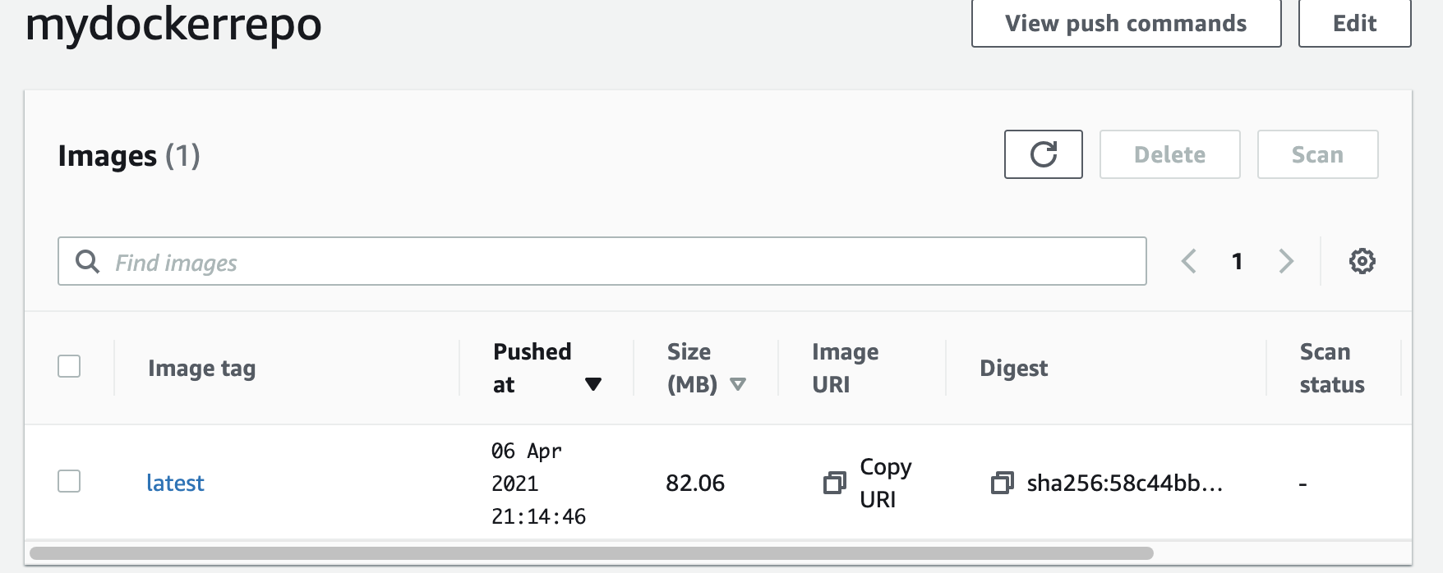Click the Digest column header
The image size is (1443, 573).
1013,369
